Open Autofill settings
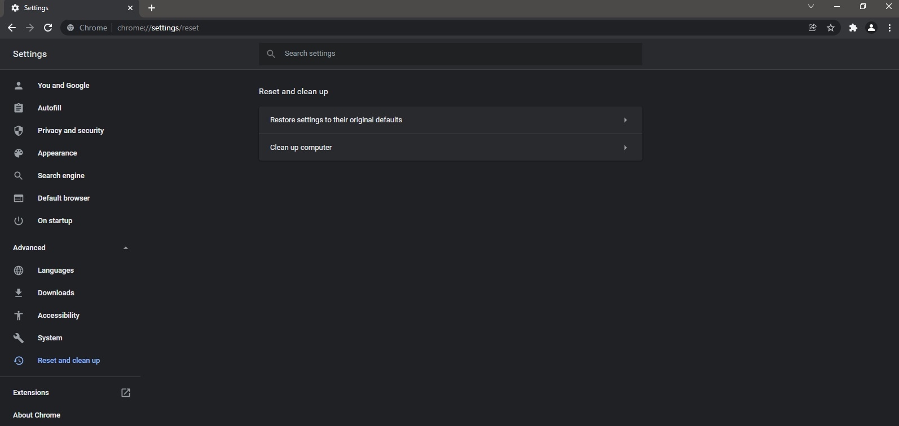 (50, 108)
